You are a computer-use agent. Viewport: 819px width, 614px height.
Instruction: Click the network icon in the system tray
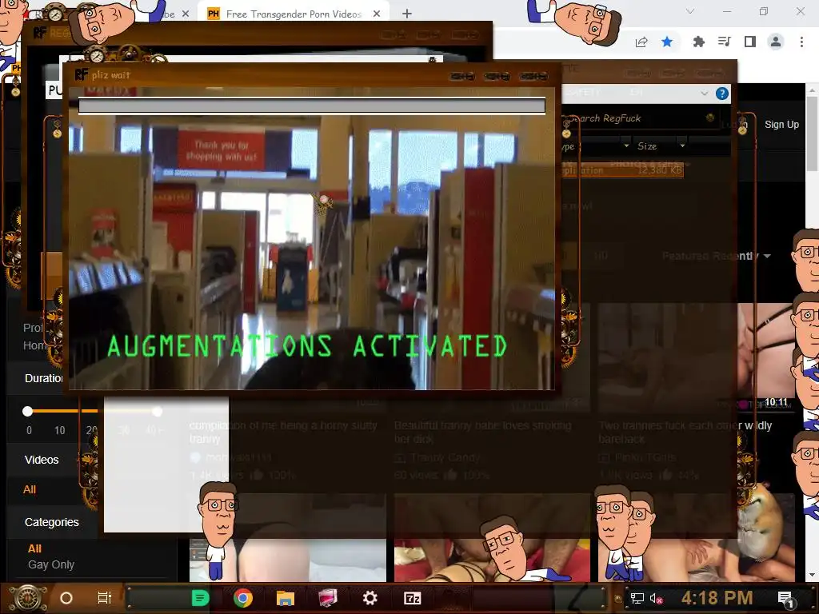[x=637, y=598]
